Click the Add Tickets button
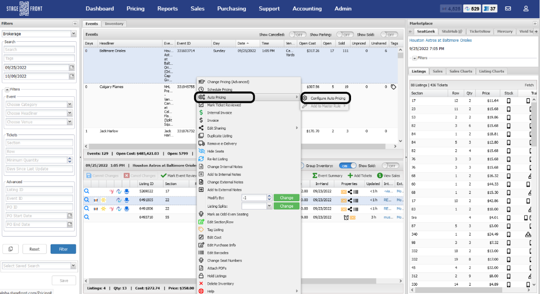 [x=359, y=176]
